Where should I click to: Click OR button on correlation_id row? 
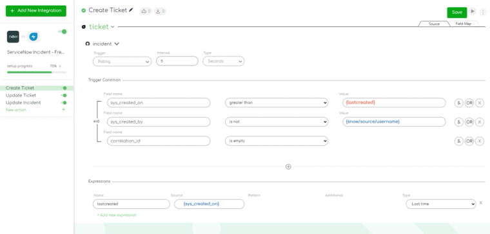pyautogui.click(x=469, y=141)
